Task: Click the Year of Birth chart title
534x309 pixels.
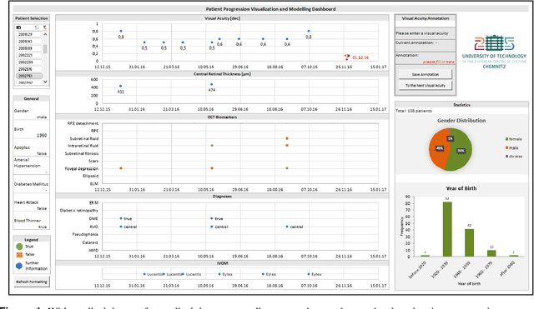Action: [x=461, y=188]
